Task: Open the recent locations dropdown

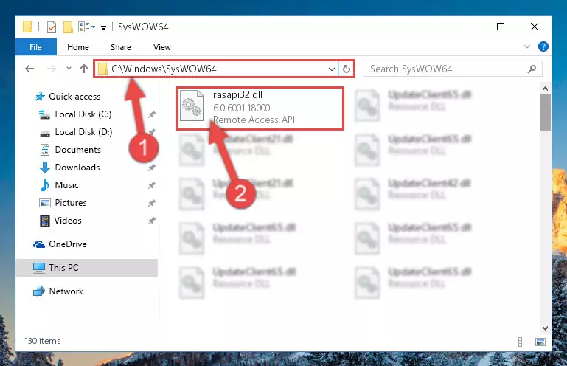Action: tap(69, 68)
